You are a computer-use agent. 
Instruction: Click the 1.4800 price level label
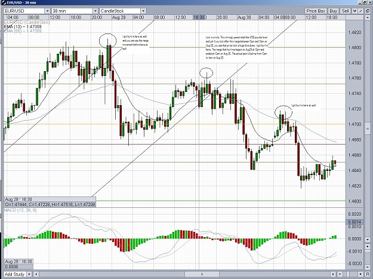pos(354,48)
